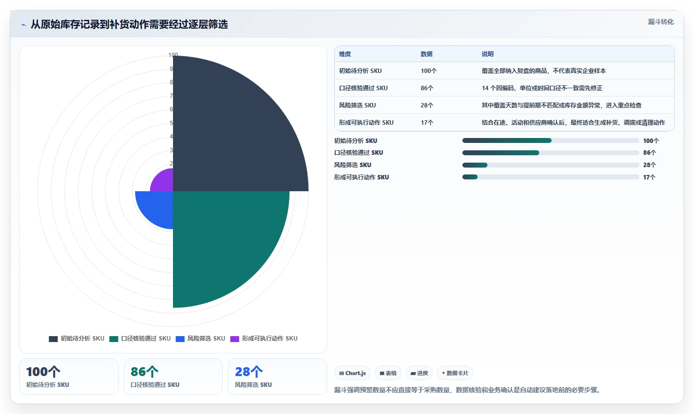694x414 pixels.
Task: Click the description starting 结合在途
Action: (x=573, y=123)
